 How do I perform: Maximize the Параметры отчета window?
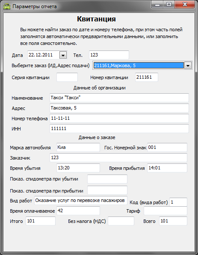click(169, 4)
